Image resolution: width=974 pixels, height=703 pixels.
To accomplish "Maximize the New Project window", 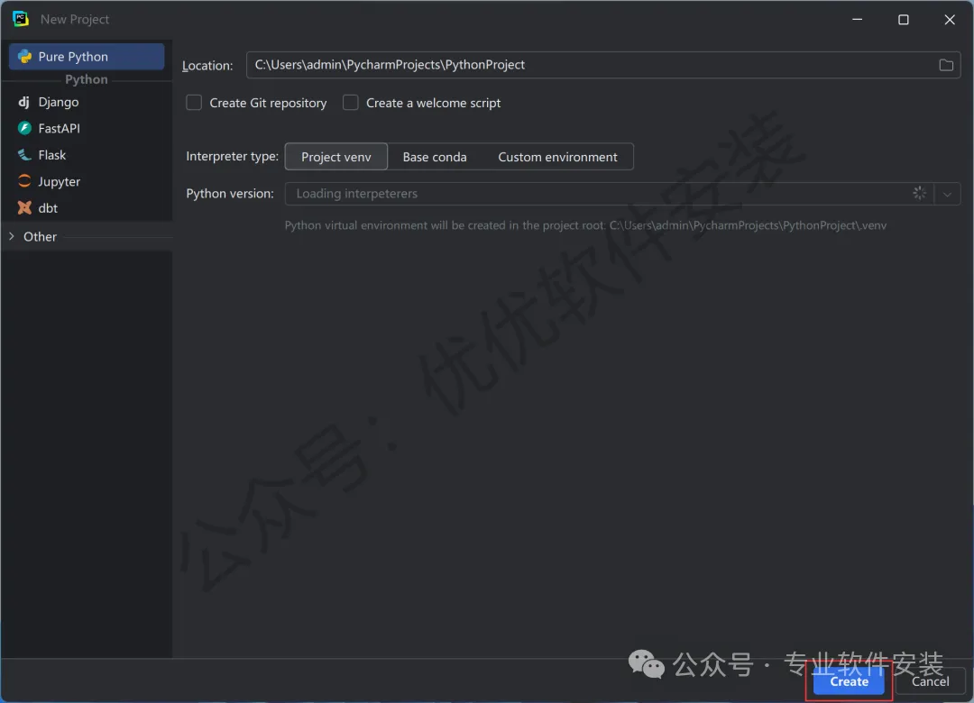I will 903,20.
